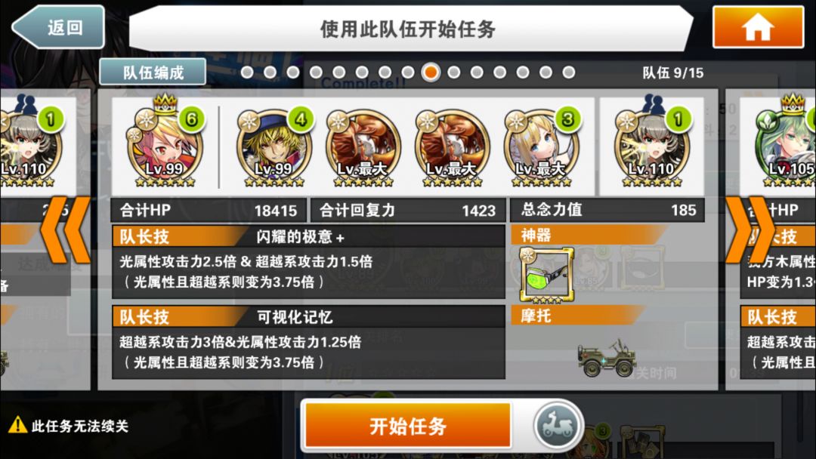This screenshot has height=459, width=816.
Task: Select the ninth team page dot
Action: 431,72
